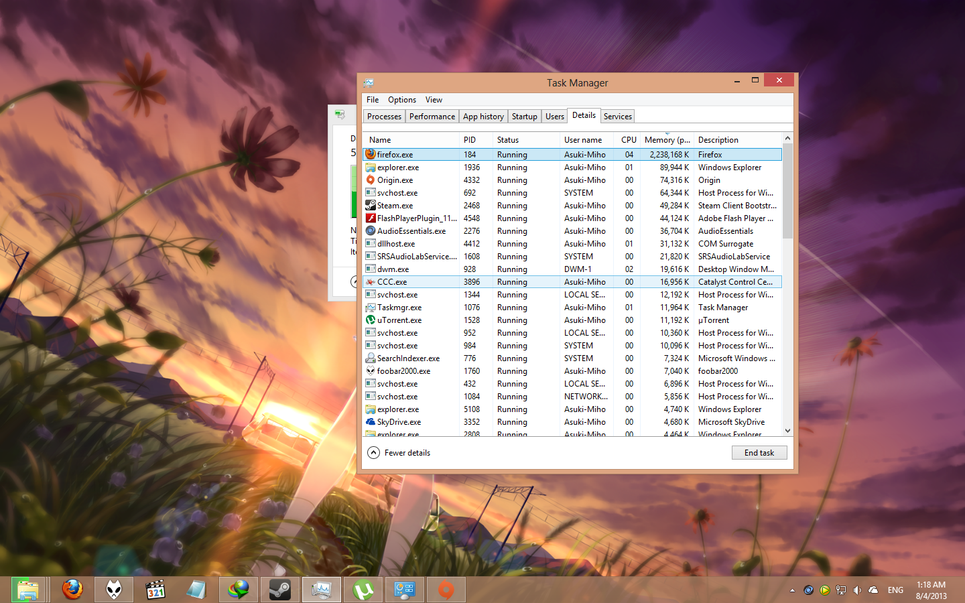This screenshot has height=603, width=965.
Task: Click the SkyDrive cloud tray icon
Action: pos(873,590)
